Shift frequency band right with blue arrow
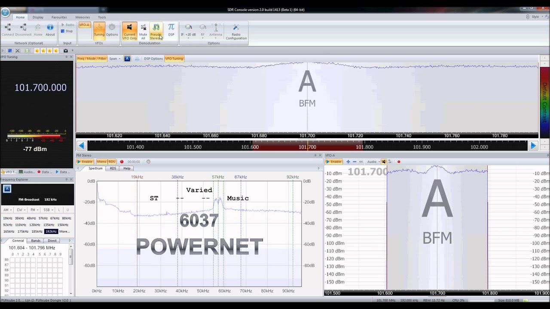 click(533, 146)
